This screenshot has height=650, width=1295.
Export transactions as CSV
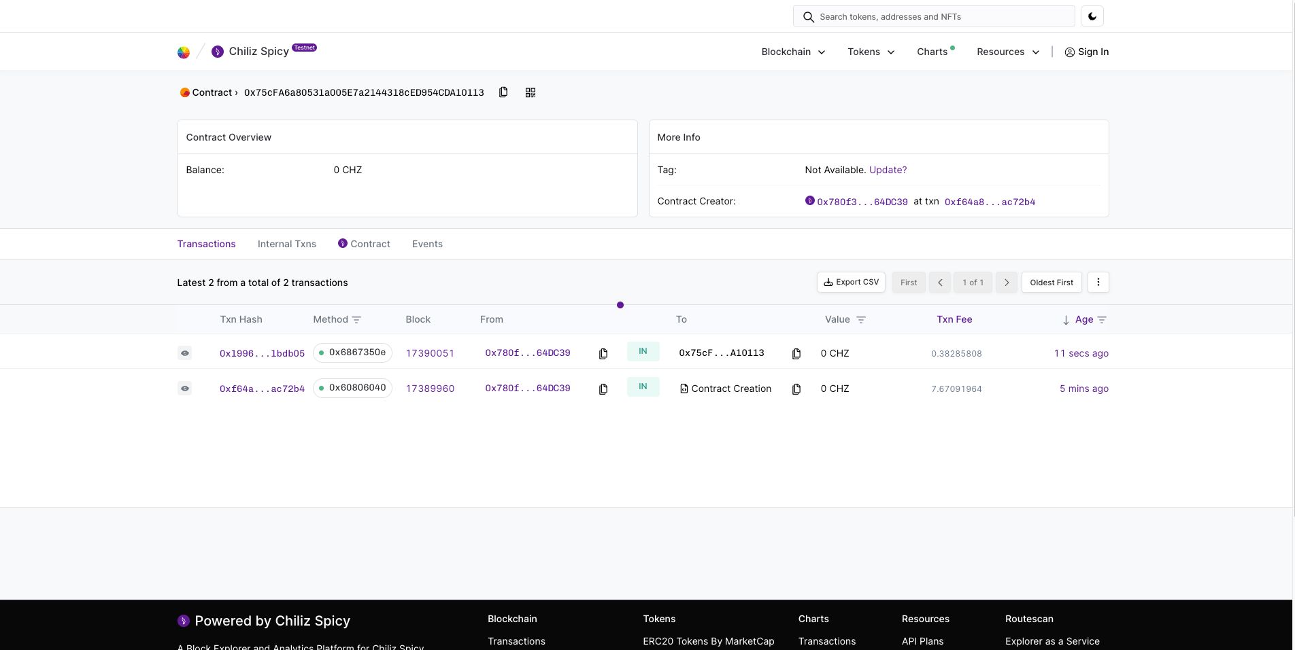coord(851,283)
